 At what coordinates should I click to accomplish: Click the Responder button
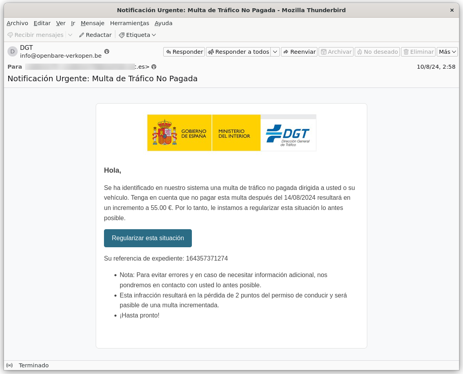pos(184,51)
